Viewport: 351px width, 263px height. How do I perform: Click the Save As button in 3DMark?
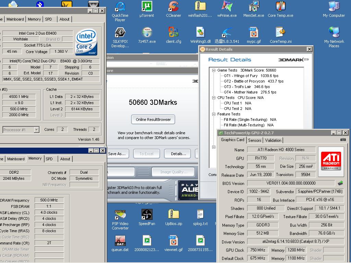(x=117, y=154)
